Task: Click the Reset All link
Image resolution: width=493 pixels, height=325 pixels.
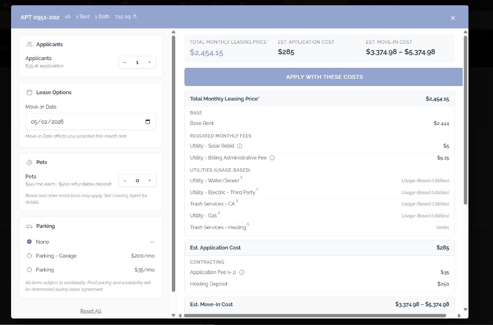Action: (x=91, y=311)
